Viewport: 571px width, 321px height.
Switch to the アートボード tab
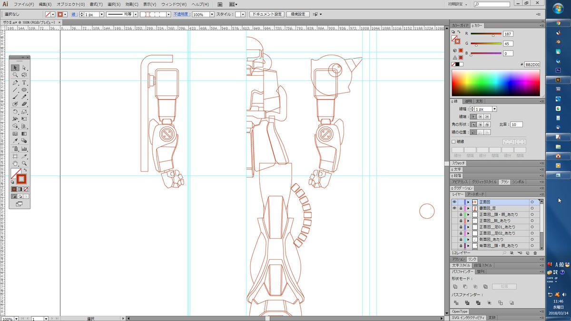click(476, 195)
